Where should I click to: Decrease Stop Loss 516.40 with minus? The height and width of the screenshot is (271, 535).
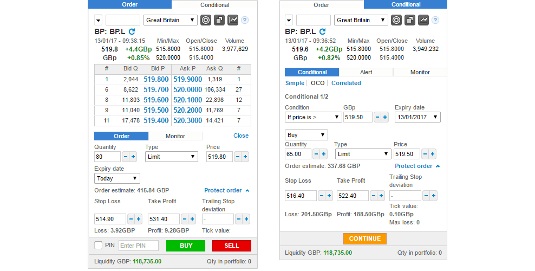322,196
